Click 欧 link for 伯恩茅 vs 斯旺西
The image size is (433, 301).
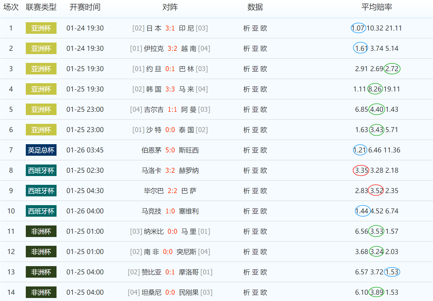pos(264,150)
